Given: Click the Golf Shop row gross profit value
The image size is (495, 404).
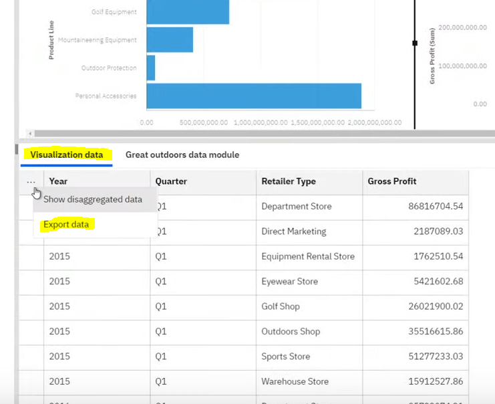Looking at the screenshot, I should coord(435,306).
